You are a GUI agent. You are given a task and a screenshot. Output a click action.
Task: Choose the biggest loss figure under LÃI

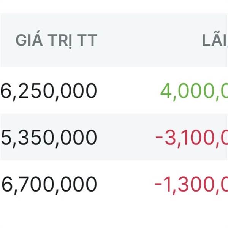(192, 138)
